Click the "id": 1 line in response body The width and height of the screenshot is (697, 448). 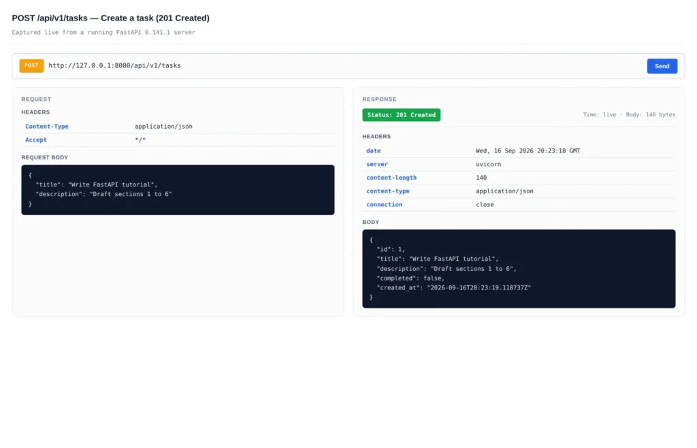click(x=391, y=250)
